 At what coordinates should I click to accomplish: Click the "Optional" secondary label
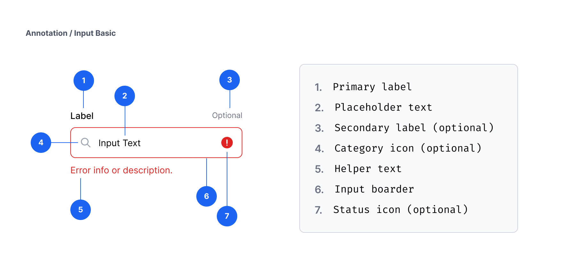[227, 115]
